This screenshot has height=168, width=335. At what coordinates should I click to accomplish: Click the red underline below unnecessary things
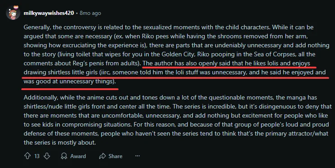[70, 89]
